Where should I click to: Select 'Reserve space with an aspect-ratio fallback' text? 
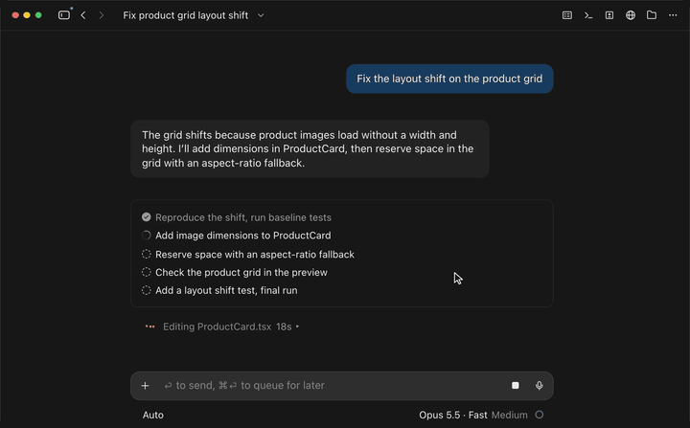(255, 255)
